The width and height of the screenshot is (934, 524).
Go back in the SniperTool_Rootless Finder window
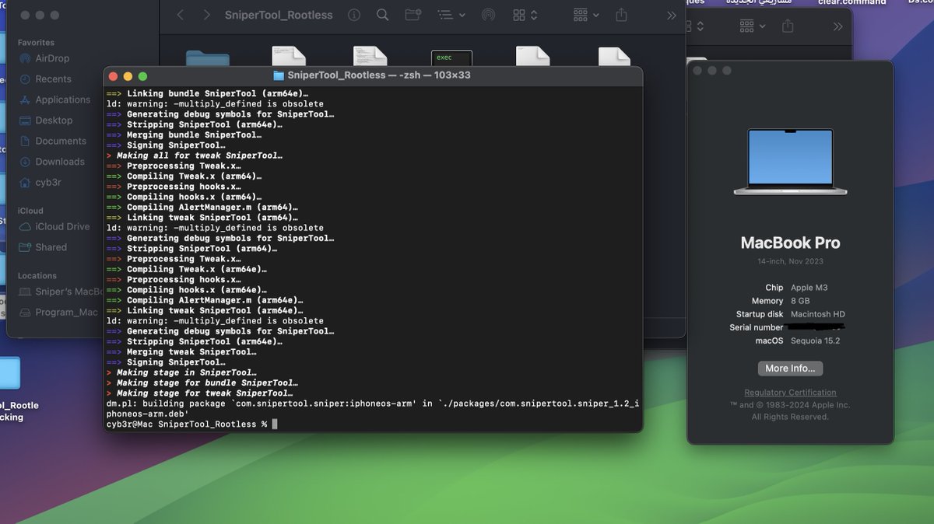(x=181, y=15)
